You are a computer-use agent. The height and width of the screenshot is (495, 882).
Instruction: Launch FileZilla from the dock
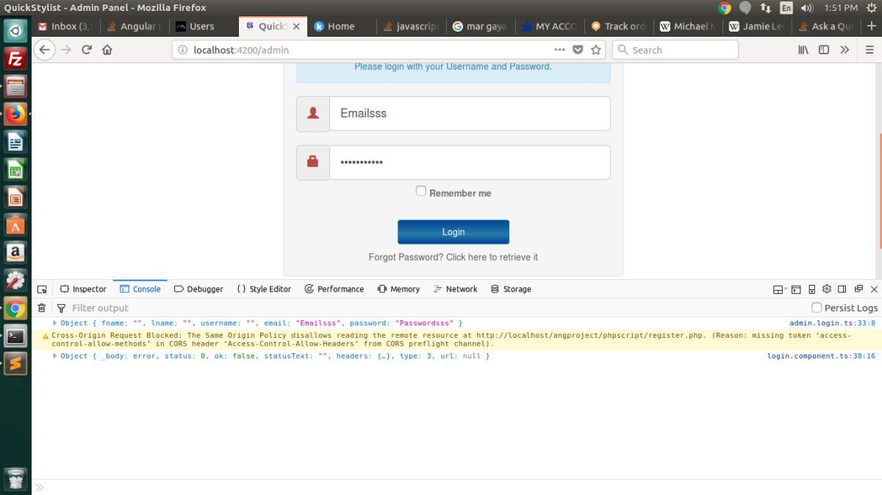pyautogui.click(x=15, y=59)
